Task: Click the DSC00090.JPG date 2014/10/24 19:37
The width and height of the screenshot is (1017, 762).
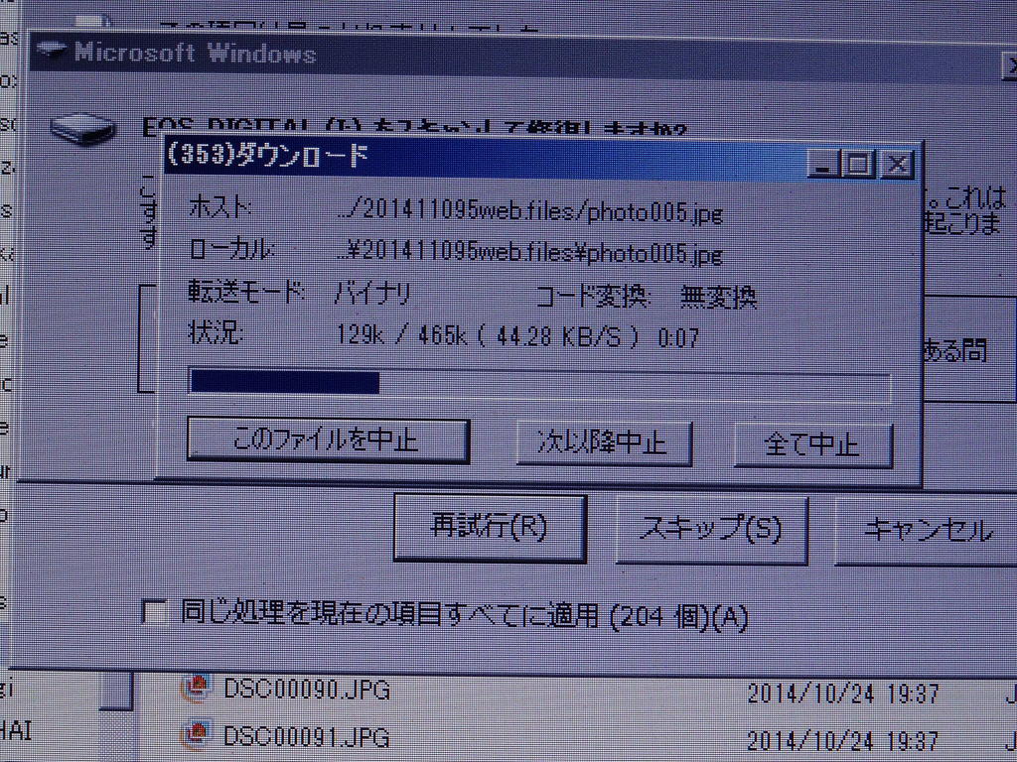Action: pos(842,694)
